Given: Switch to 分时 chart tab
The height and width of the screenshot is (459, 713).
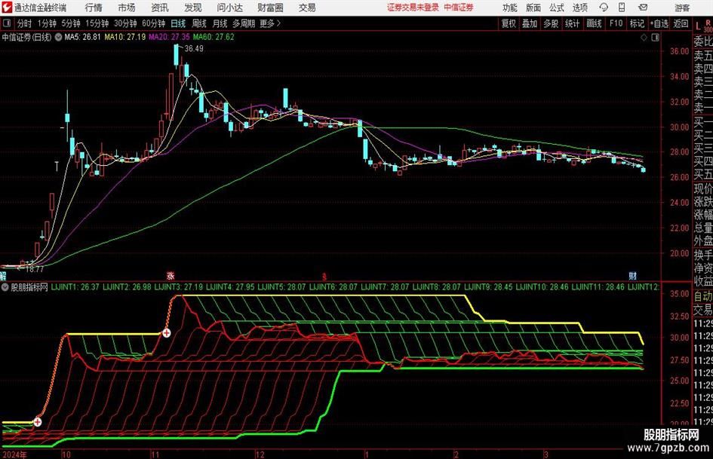Looking at the screenshot, I should [25, 23].
